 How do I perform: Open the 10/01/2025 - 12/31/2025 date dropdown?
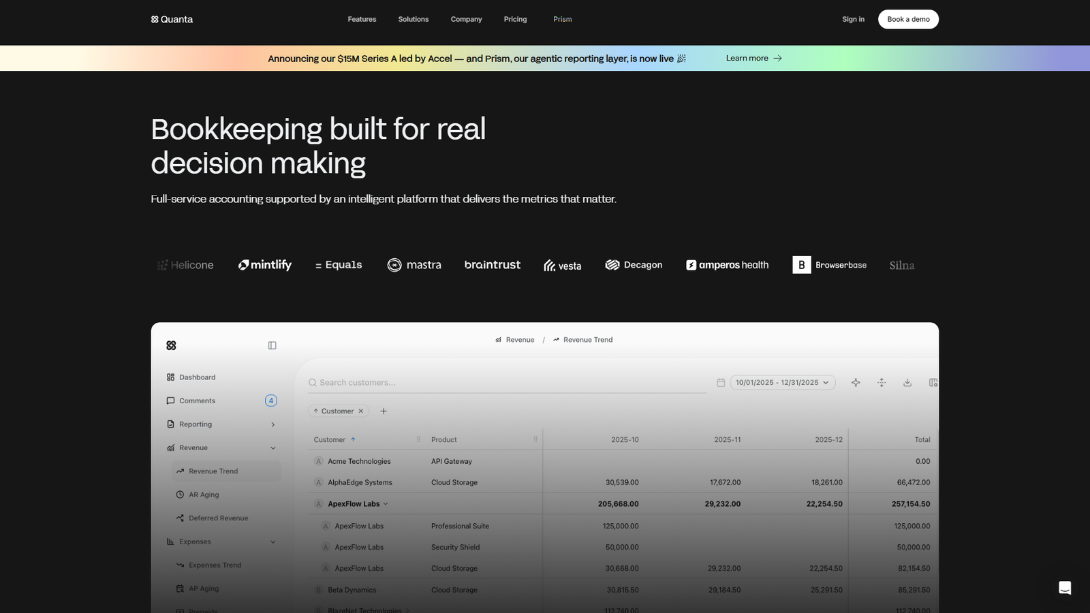coord(782,382)
